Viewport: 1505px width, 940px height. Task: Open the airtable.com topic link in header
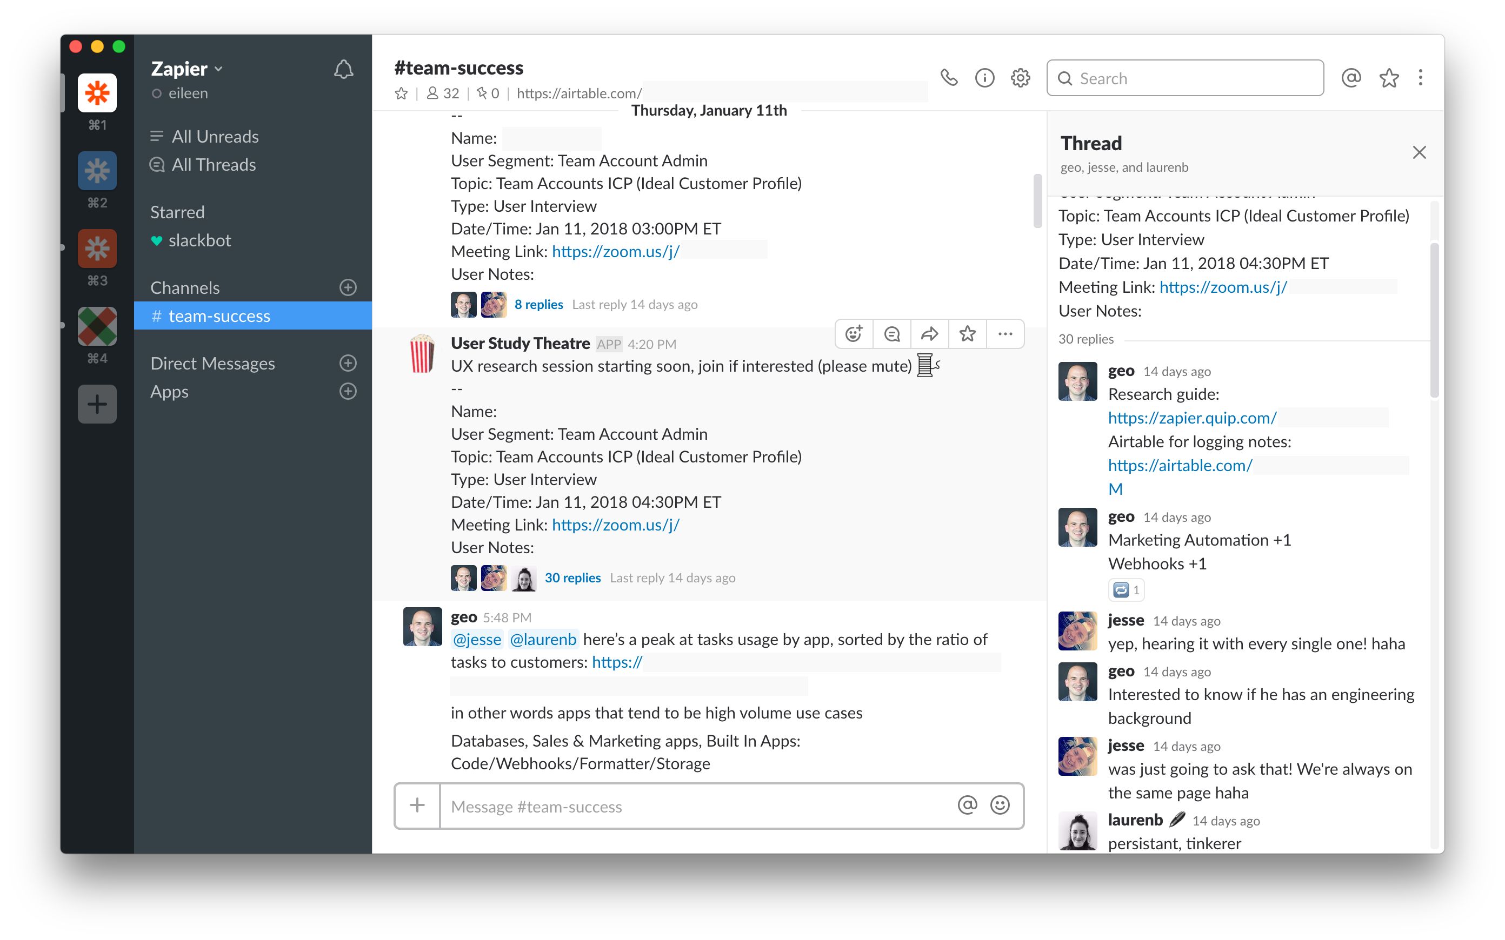tap(579, 93)
